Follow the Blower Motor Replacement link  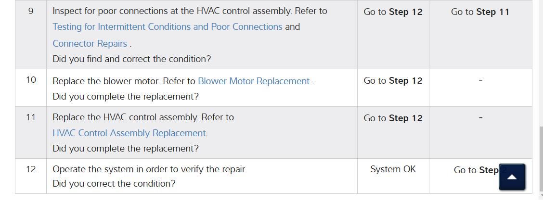254,81
